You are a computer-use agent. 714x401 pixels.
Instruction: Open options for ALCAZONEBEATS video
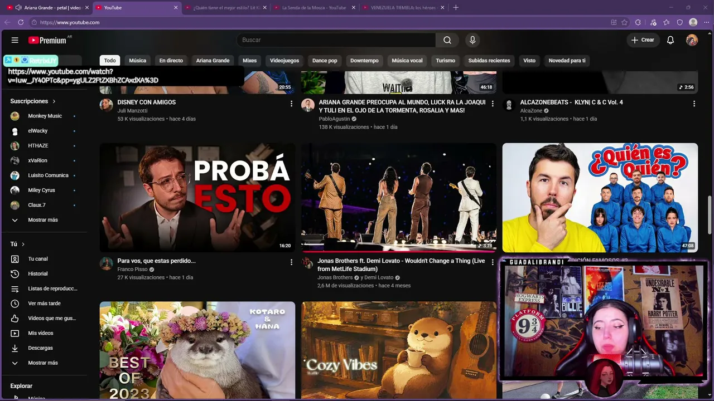[694, 104]
